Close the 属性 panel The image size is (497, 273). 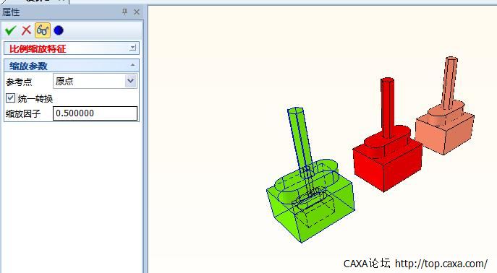137,12
